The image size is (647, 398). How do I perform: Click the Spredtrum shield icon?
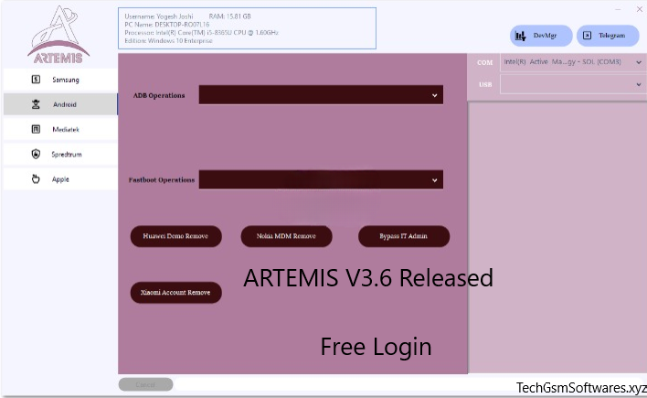[36, 154]
